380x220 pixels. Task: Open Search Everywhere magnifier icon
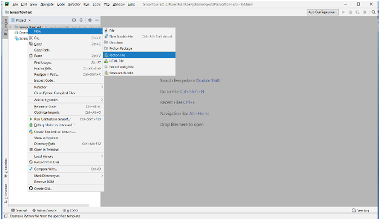(x=373, y=12)
